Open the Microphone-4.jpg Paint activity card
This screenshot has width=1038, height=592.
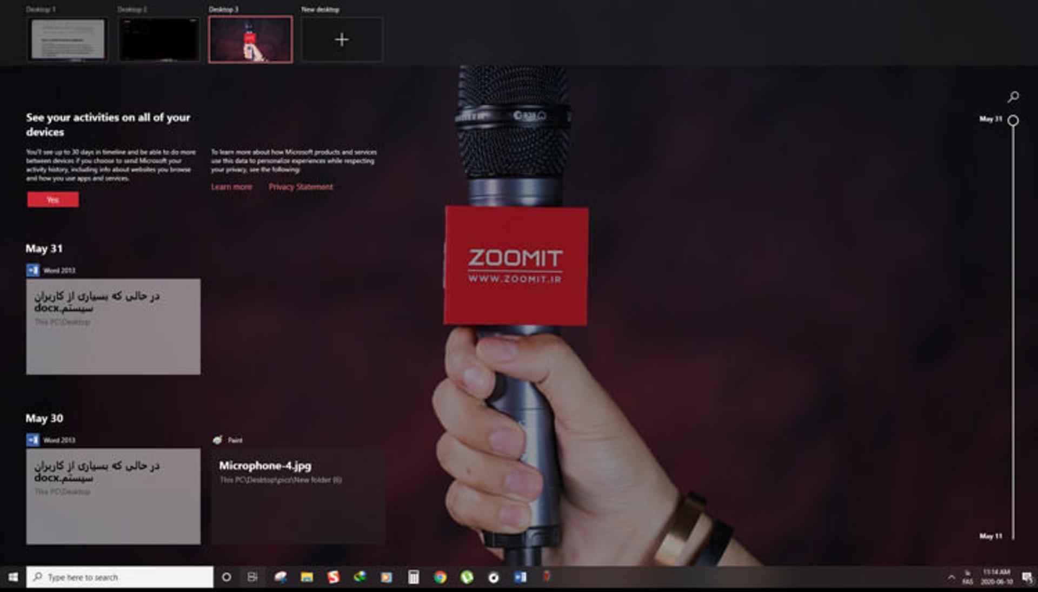coord(298,496)
